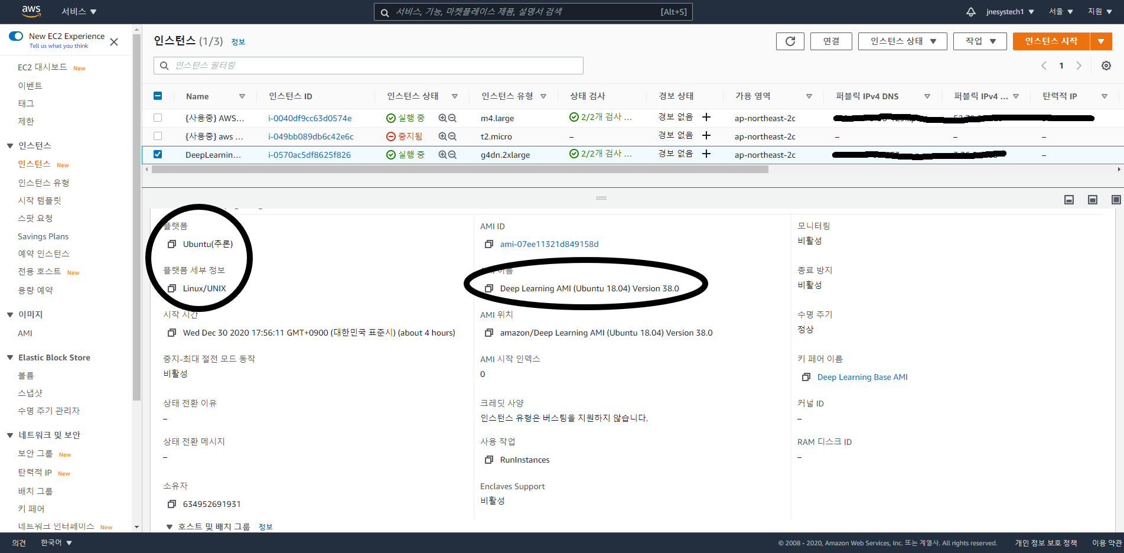Copy the AMI location value

click(489, 333)
